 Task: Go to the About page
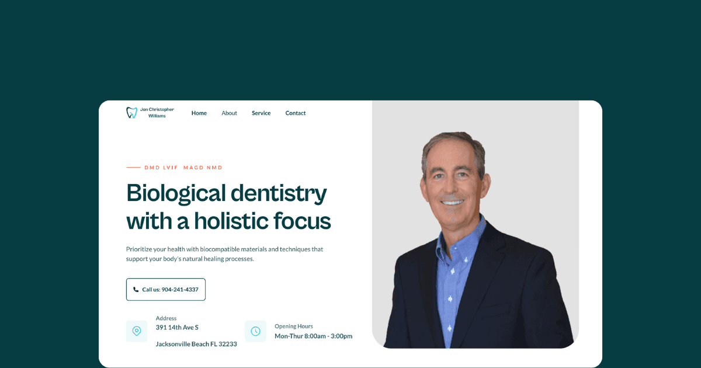click(229, 113)
